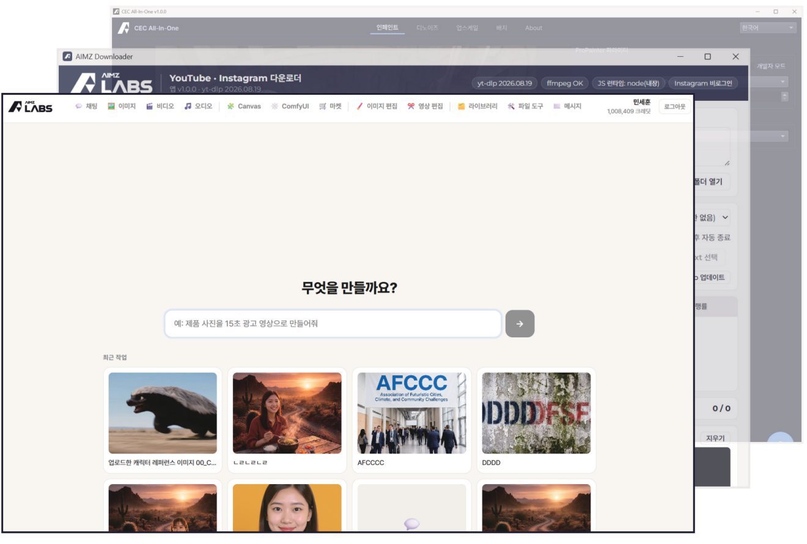The width and height of the screenshot is (807, 544).
Task: Click the user name '민세훈'
Action: pyautogui.click(x=642, y=102)
